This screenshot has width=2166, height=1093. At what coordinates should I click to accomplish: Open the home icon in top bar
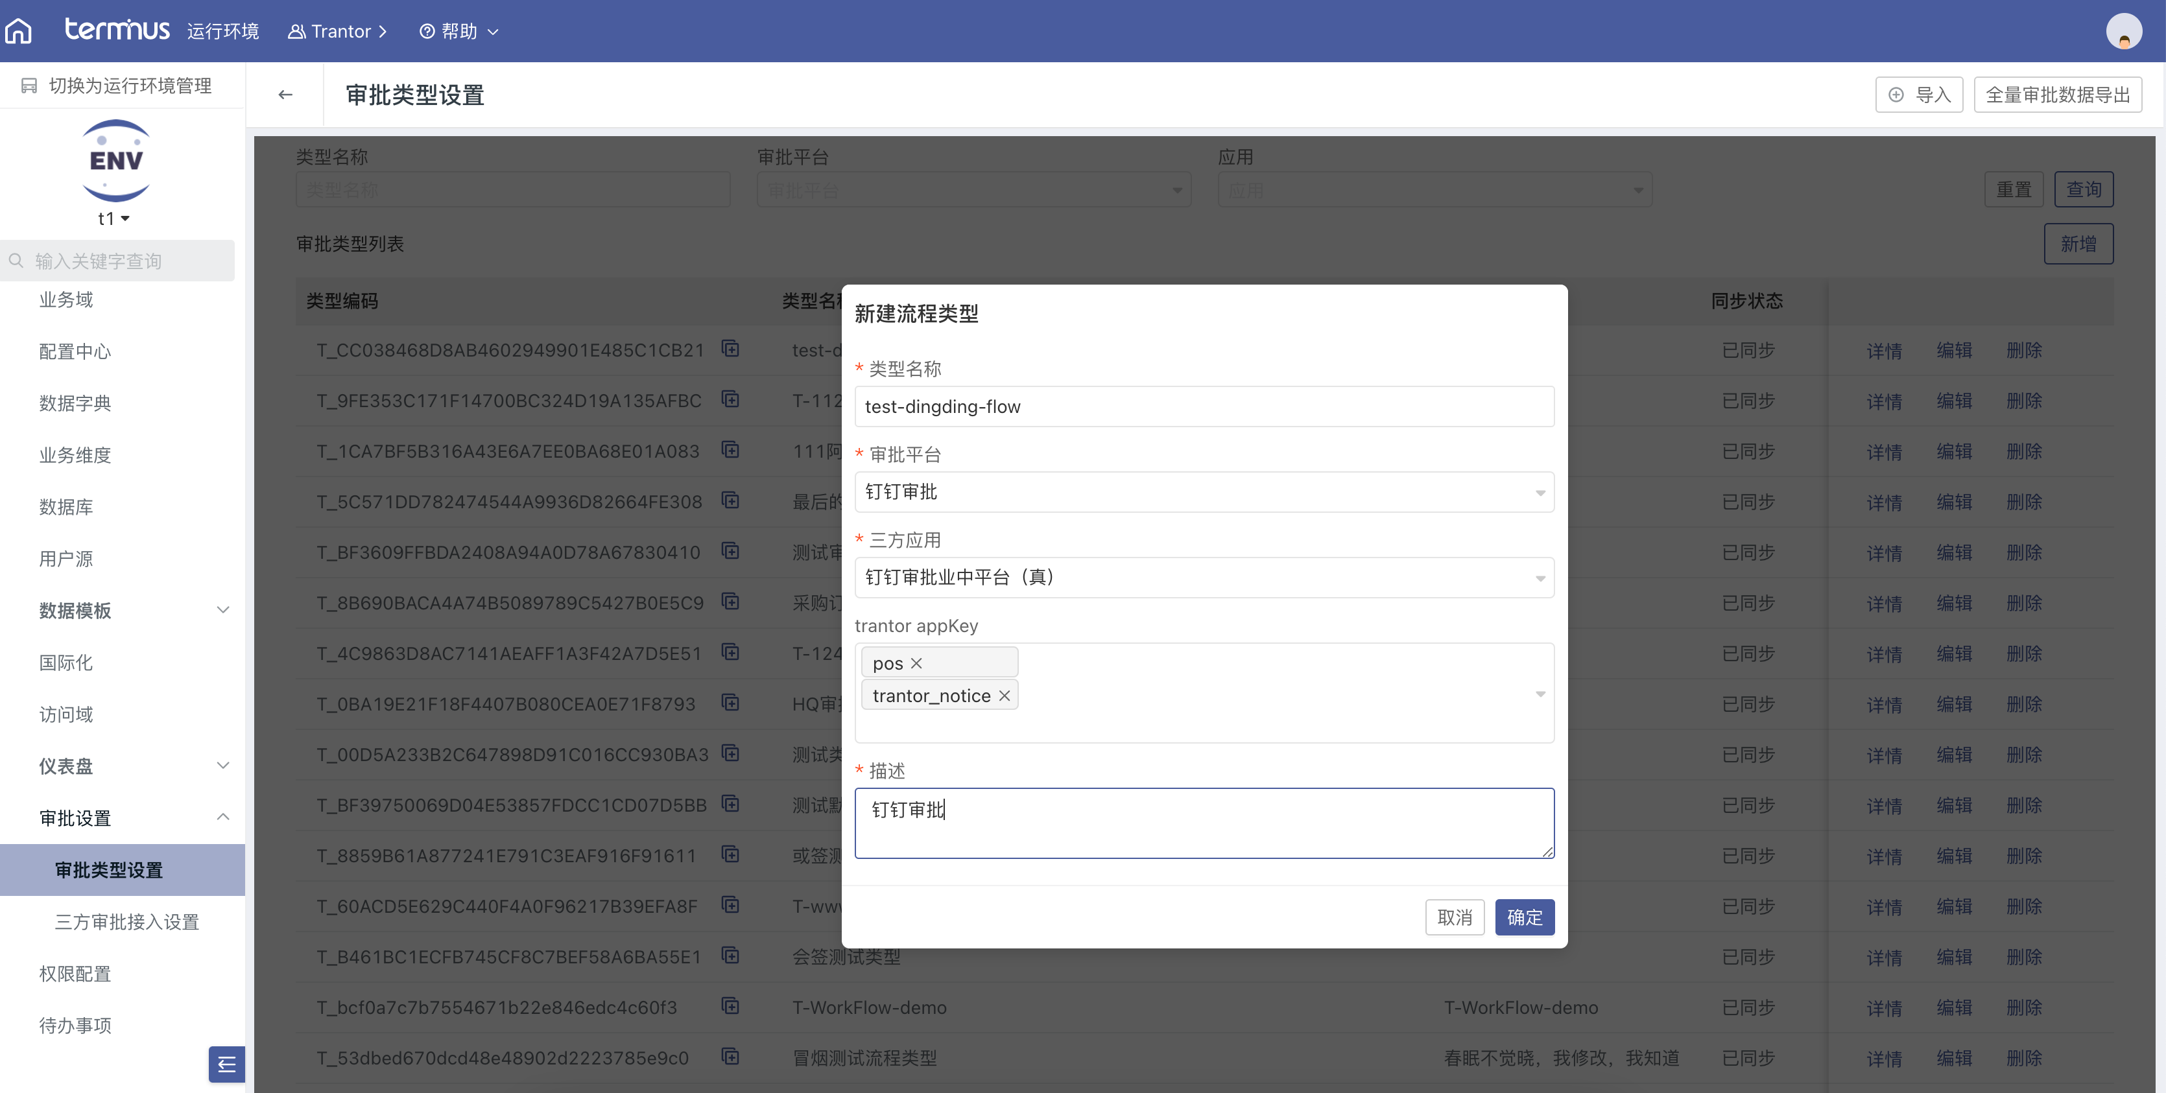pyautogui.click(x=19, y=31)
